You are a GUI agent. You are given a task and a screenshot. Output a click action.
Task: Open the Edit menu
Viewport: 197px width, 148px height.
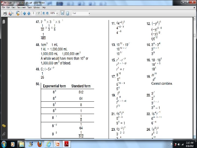pyautogui.click(x=8, y=8)
